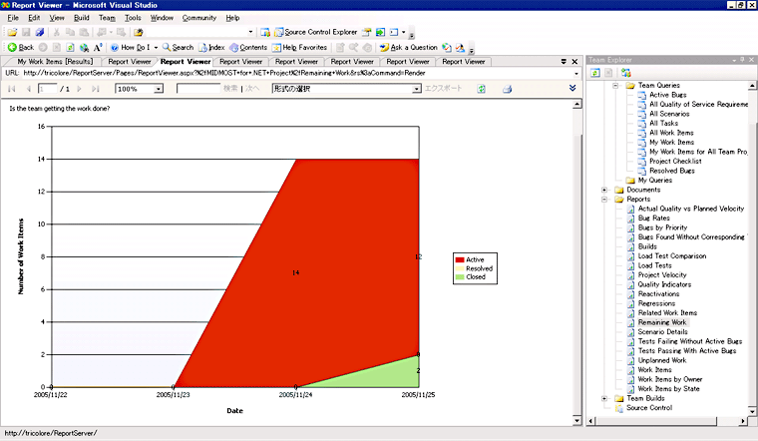Viewport: 758px width, 441px height.
Task: Click the Save All toolbar icon
Action: click(40, 32)
